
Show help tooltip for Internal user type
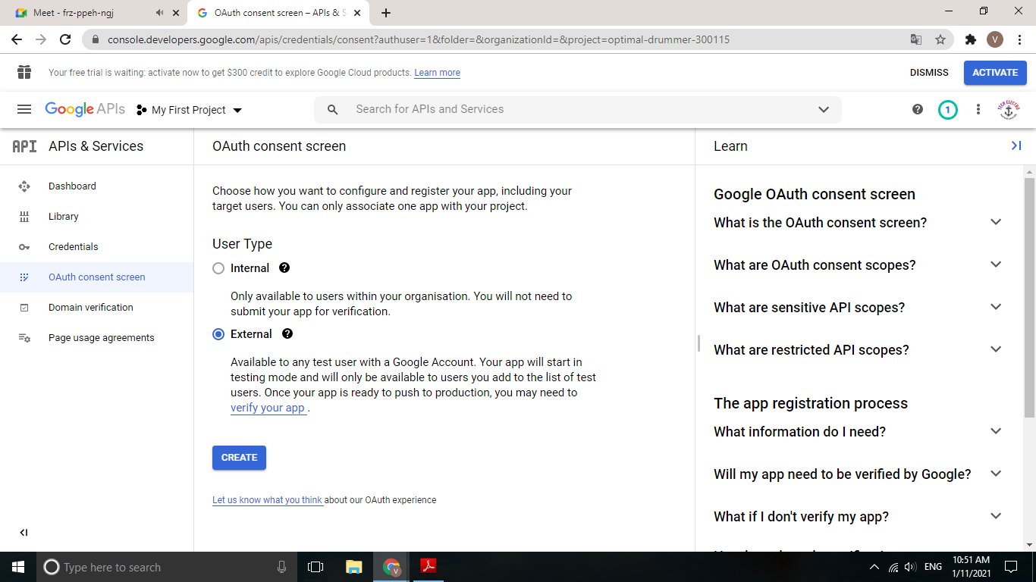(284, 268)
